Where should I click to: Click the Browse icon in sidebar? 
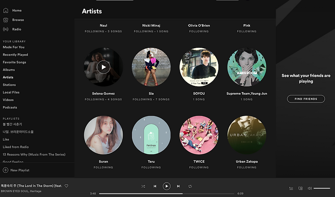5,20
